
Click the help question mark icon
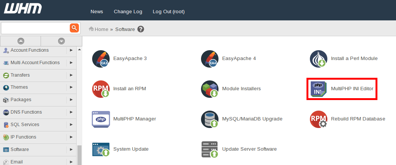click(141, 29)
